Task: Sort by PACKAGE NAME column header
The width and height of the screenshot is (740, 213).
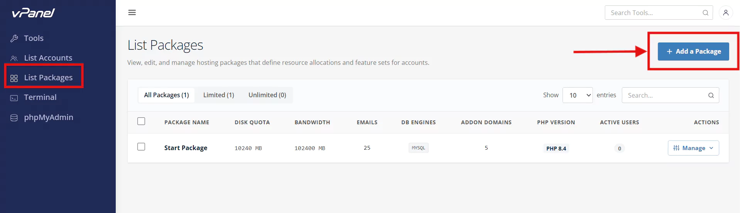Action: coord(187,122)
